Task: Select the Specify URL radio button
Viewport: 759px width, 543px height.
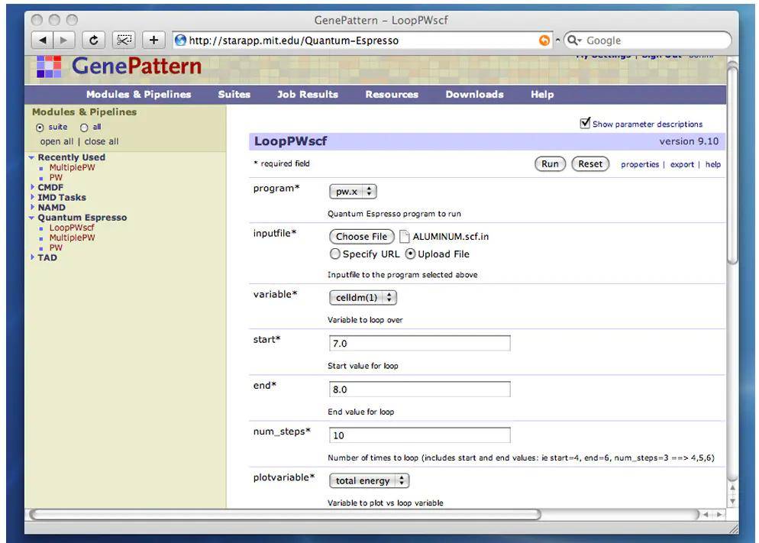Action: point(335,254)
